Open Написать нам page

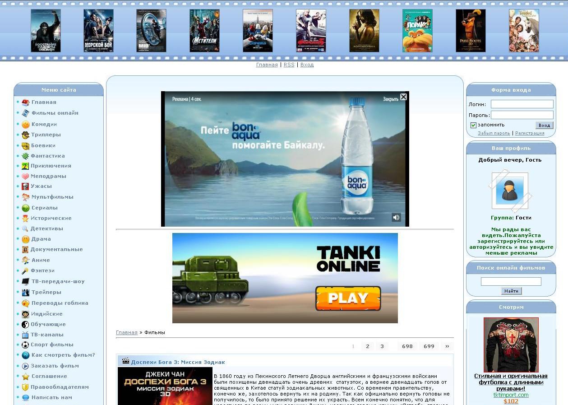tap(51, 397)
